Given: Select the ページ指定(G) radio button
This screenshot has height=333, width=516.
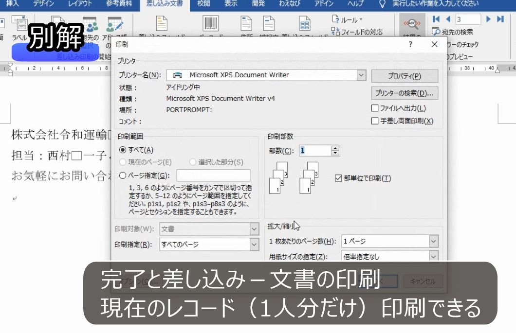Looking at the screenshot, I should coord(123,175).
